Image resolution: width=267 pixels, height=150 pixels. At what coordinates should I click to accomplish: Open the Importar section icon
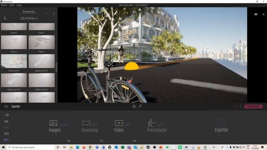tap(6, 115)
